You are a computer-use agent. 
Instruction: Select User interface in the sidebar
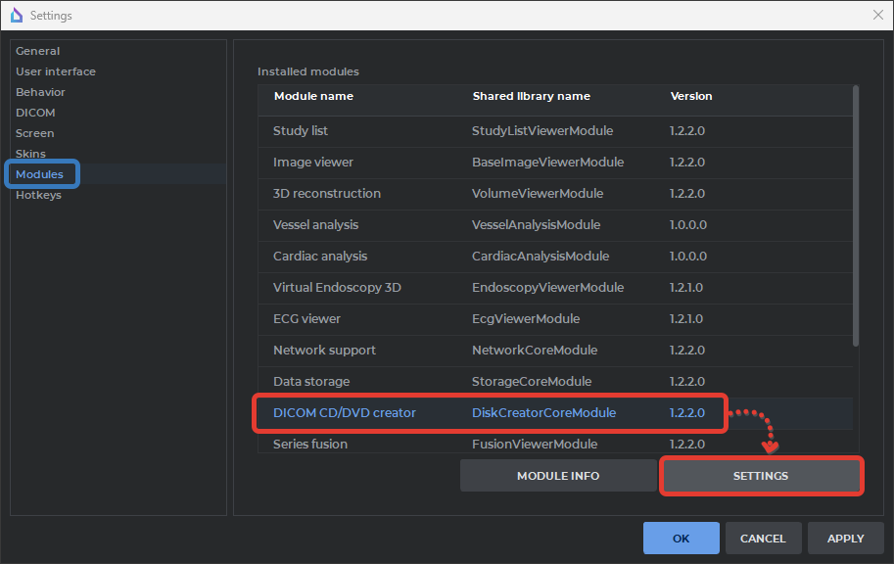[x=56, y=71]
